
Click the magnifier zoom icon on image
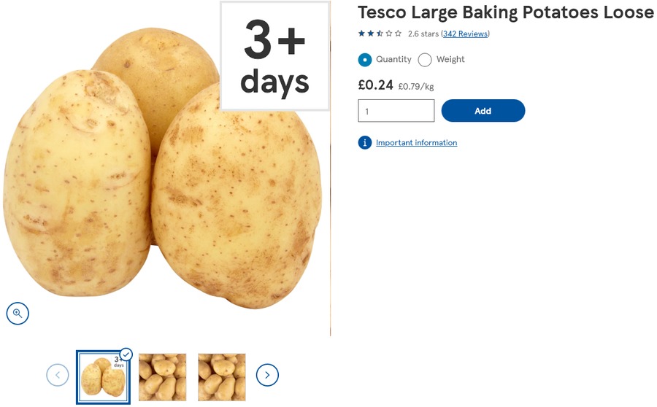[x=18, y=314]
